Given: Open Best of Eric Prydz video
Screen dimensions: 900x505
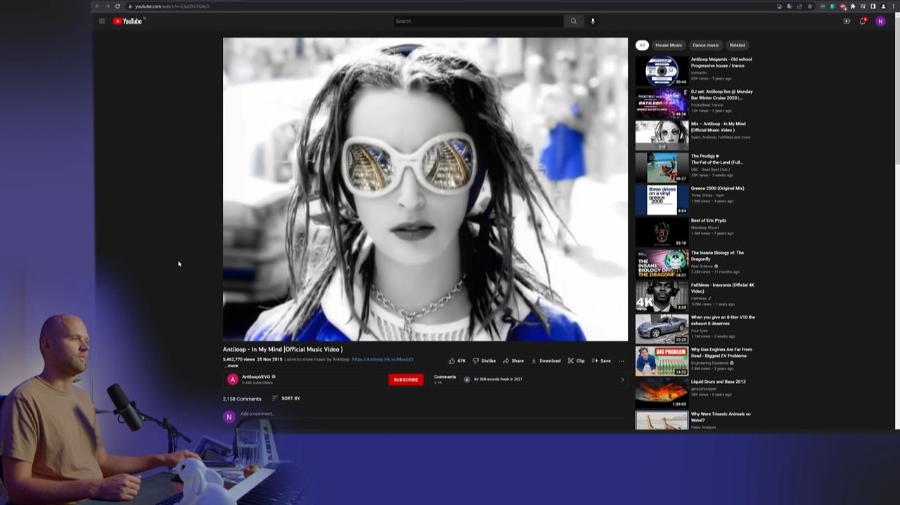Looking at the screenshot, I should 662,232.
